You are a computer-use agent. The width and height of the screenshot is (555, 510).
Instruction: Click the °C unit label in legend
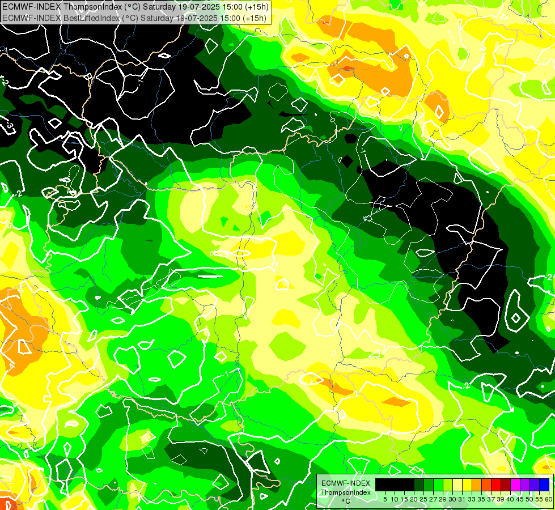tap(346, 501)
